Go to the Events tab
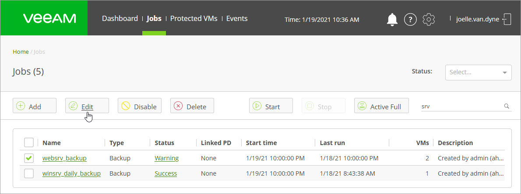The width and height of the screenshot is (521, 194). tap(237, 19)
